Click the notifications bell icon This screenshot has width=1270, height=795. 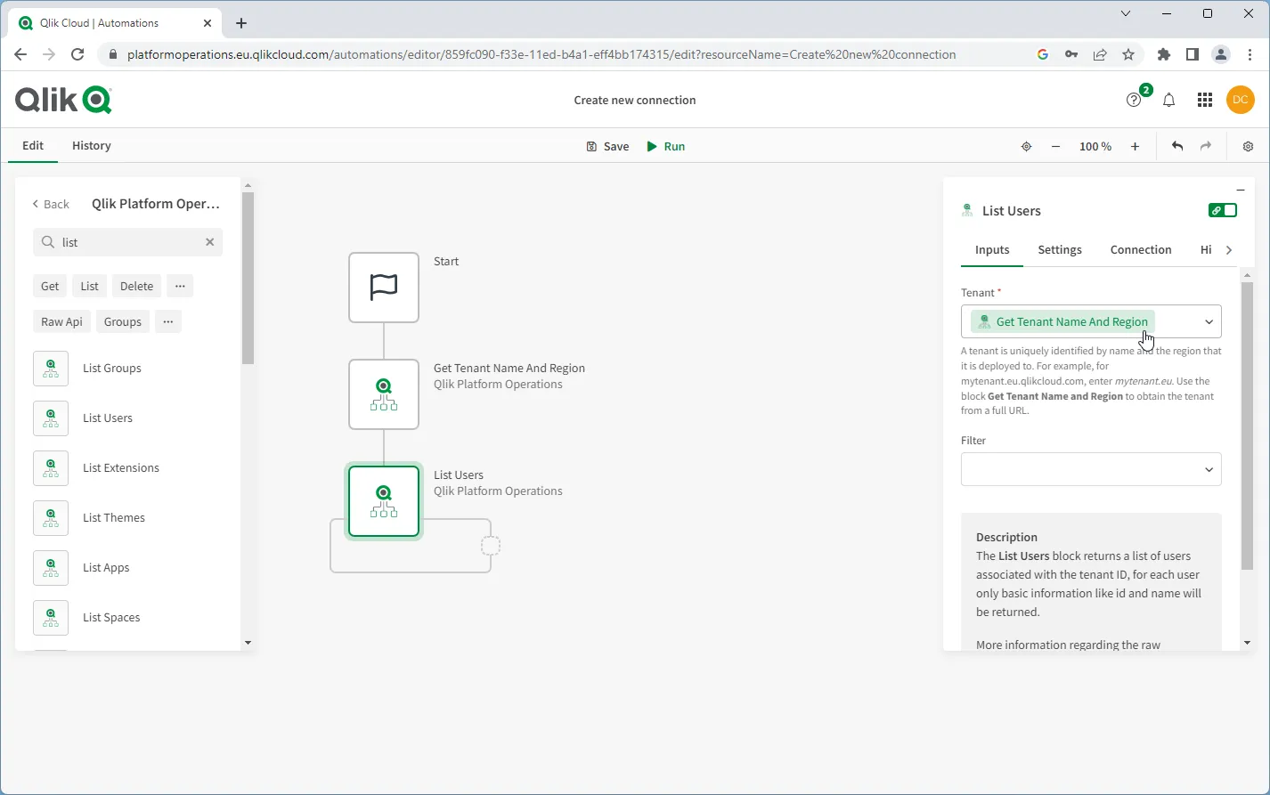[x=1168, y=100]
